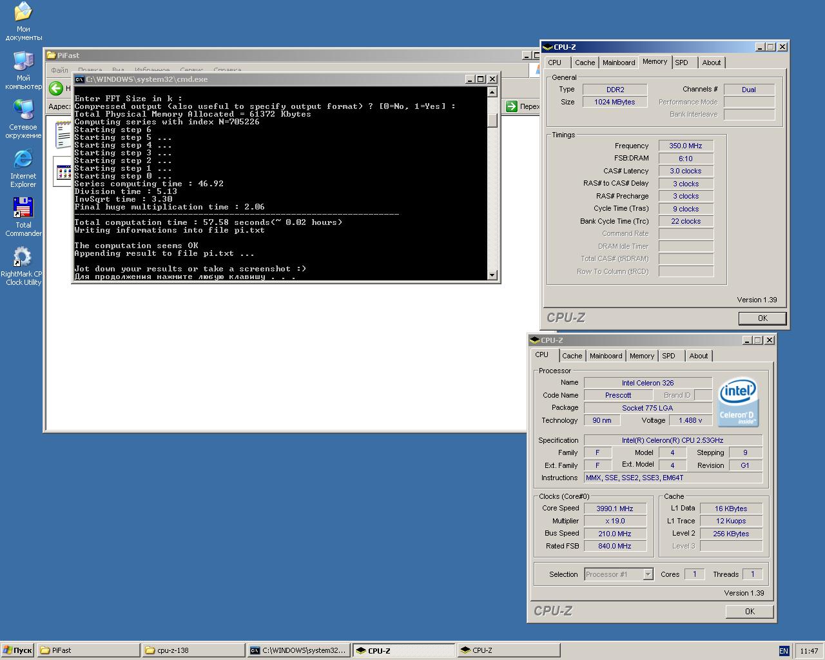The height and width of the screenshot is (660, 825).
Task: Click the Bus Speed field 210.0 MHz
Action: pyautogui.click(x=614, y=534)
